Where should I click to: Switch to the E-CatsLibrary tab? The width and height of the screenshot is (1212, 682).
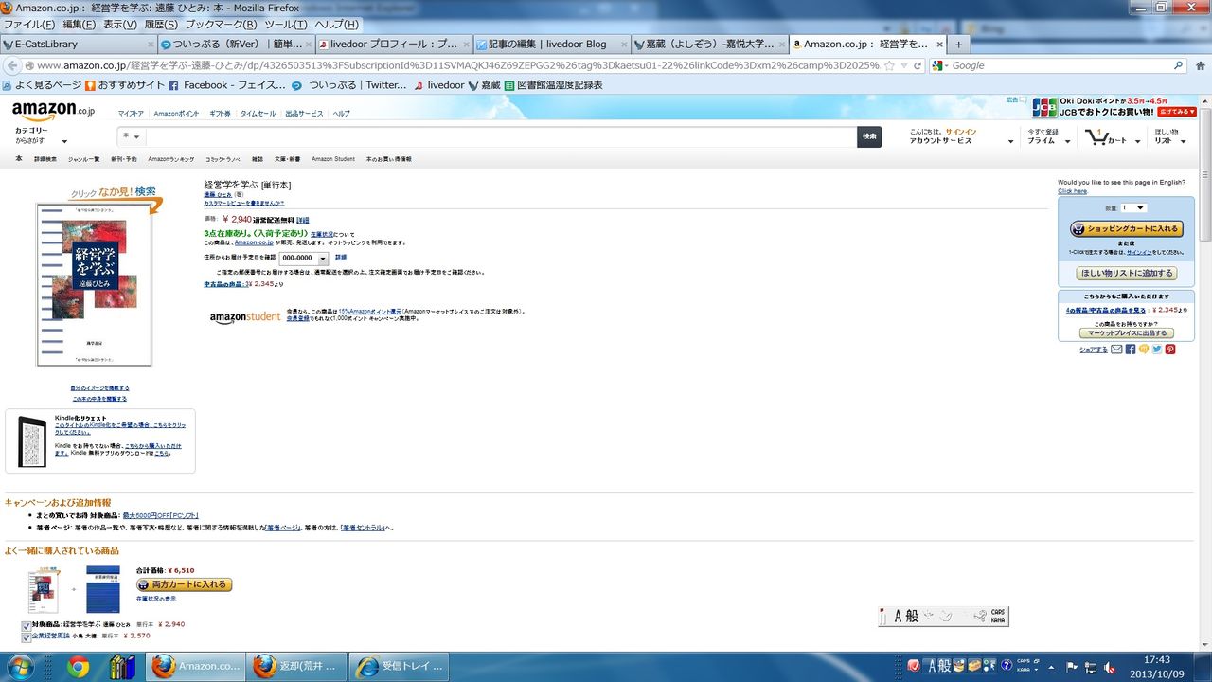point(80,44)
